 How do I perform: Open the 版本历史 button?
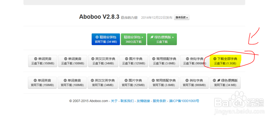click(182, 17)
